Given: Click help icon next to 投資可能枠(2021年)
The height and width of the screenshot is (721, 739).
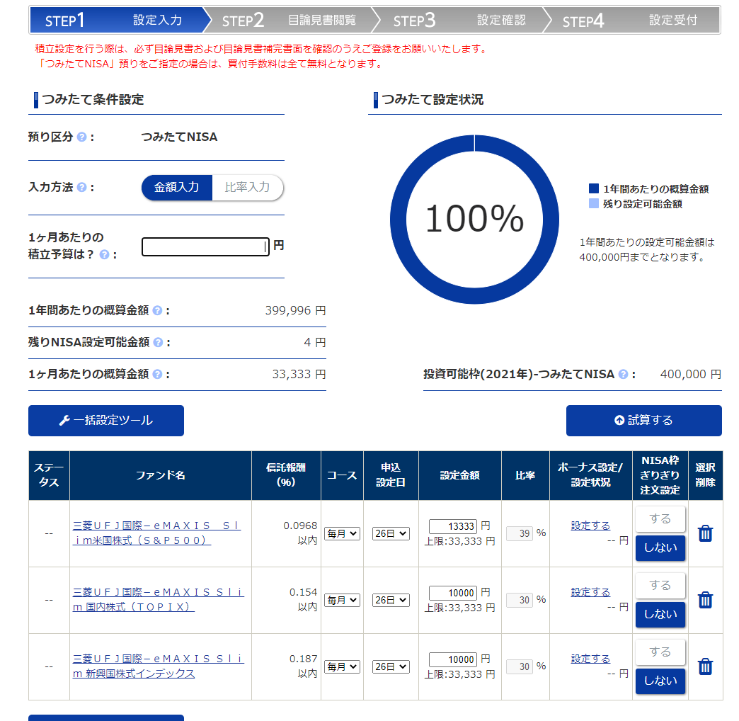Looking at the screenshot, I should 623,375.
